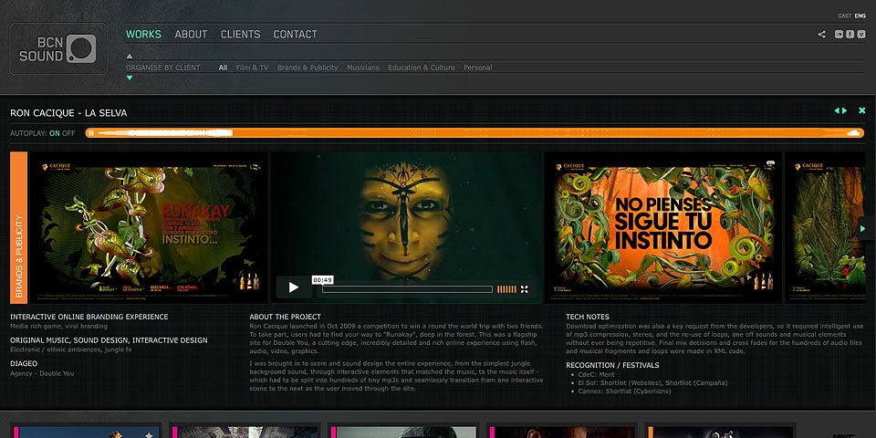The height and width of the screenshot is (438, 876).
Task: Seek within the video progress bar
Action: coord(407,289)
